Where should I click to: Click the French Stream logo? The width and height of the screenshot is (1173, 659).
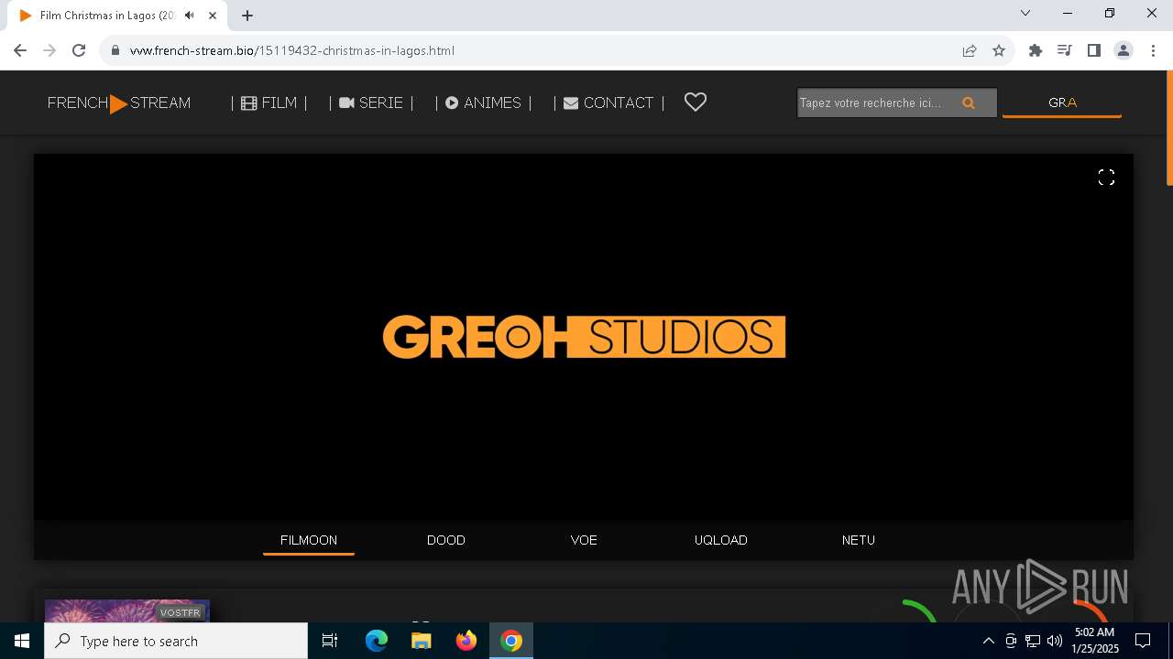(x=119, y=103)
